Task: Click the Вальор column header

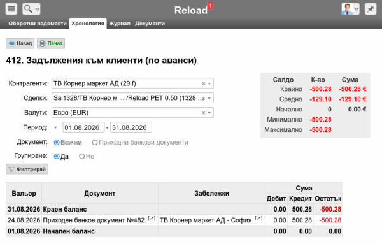Action: point(24,193)
